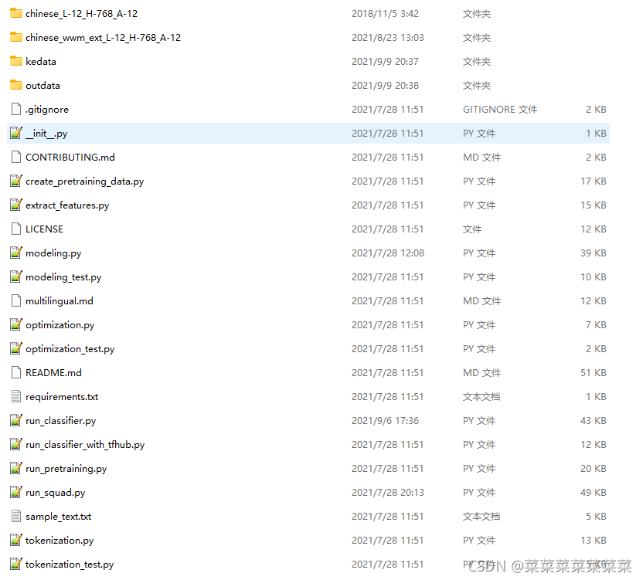Click the optimization.py file icon
Viewport: 643px width, 580px height.
tap(16, 324)
